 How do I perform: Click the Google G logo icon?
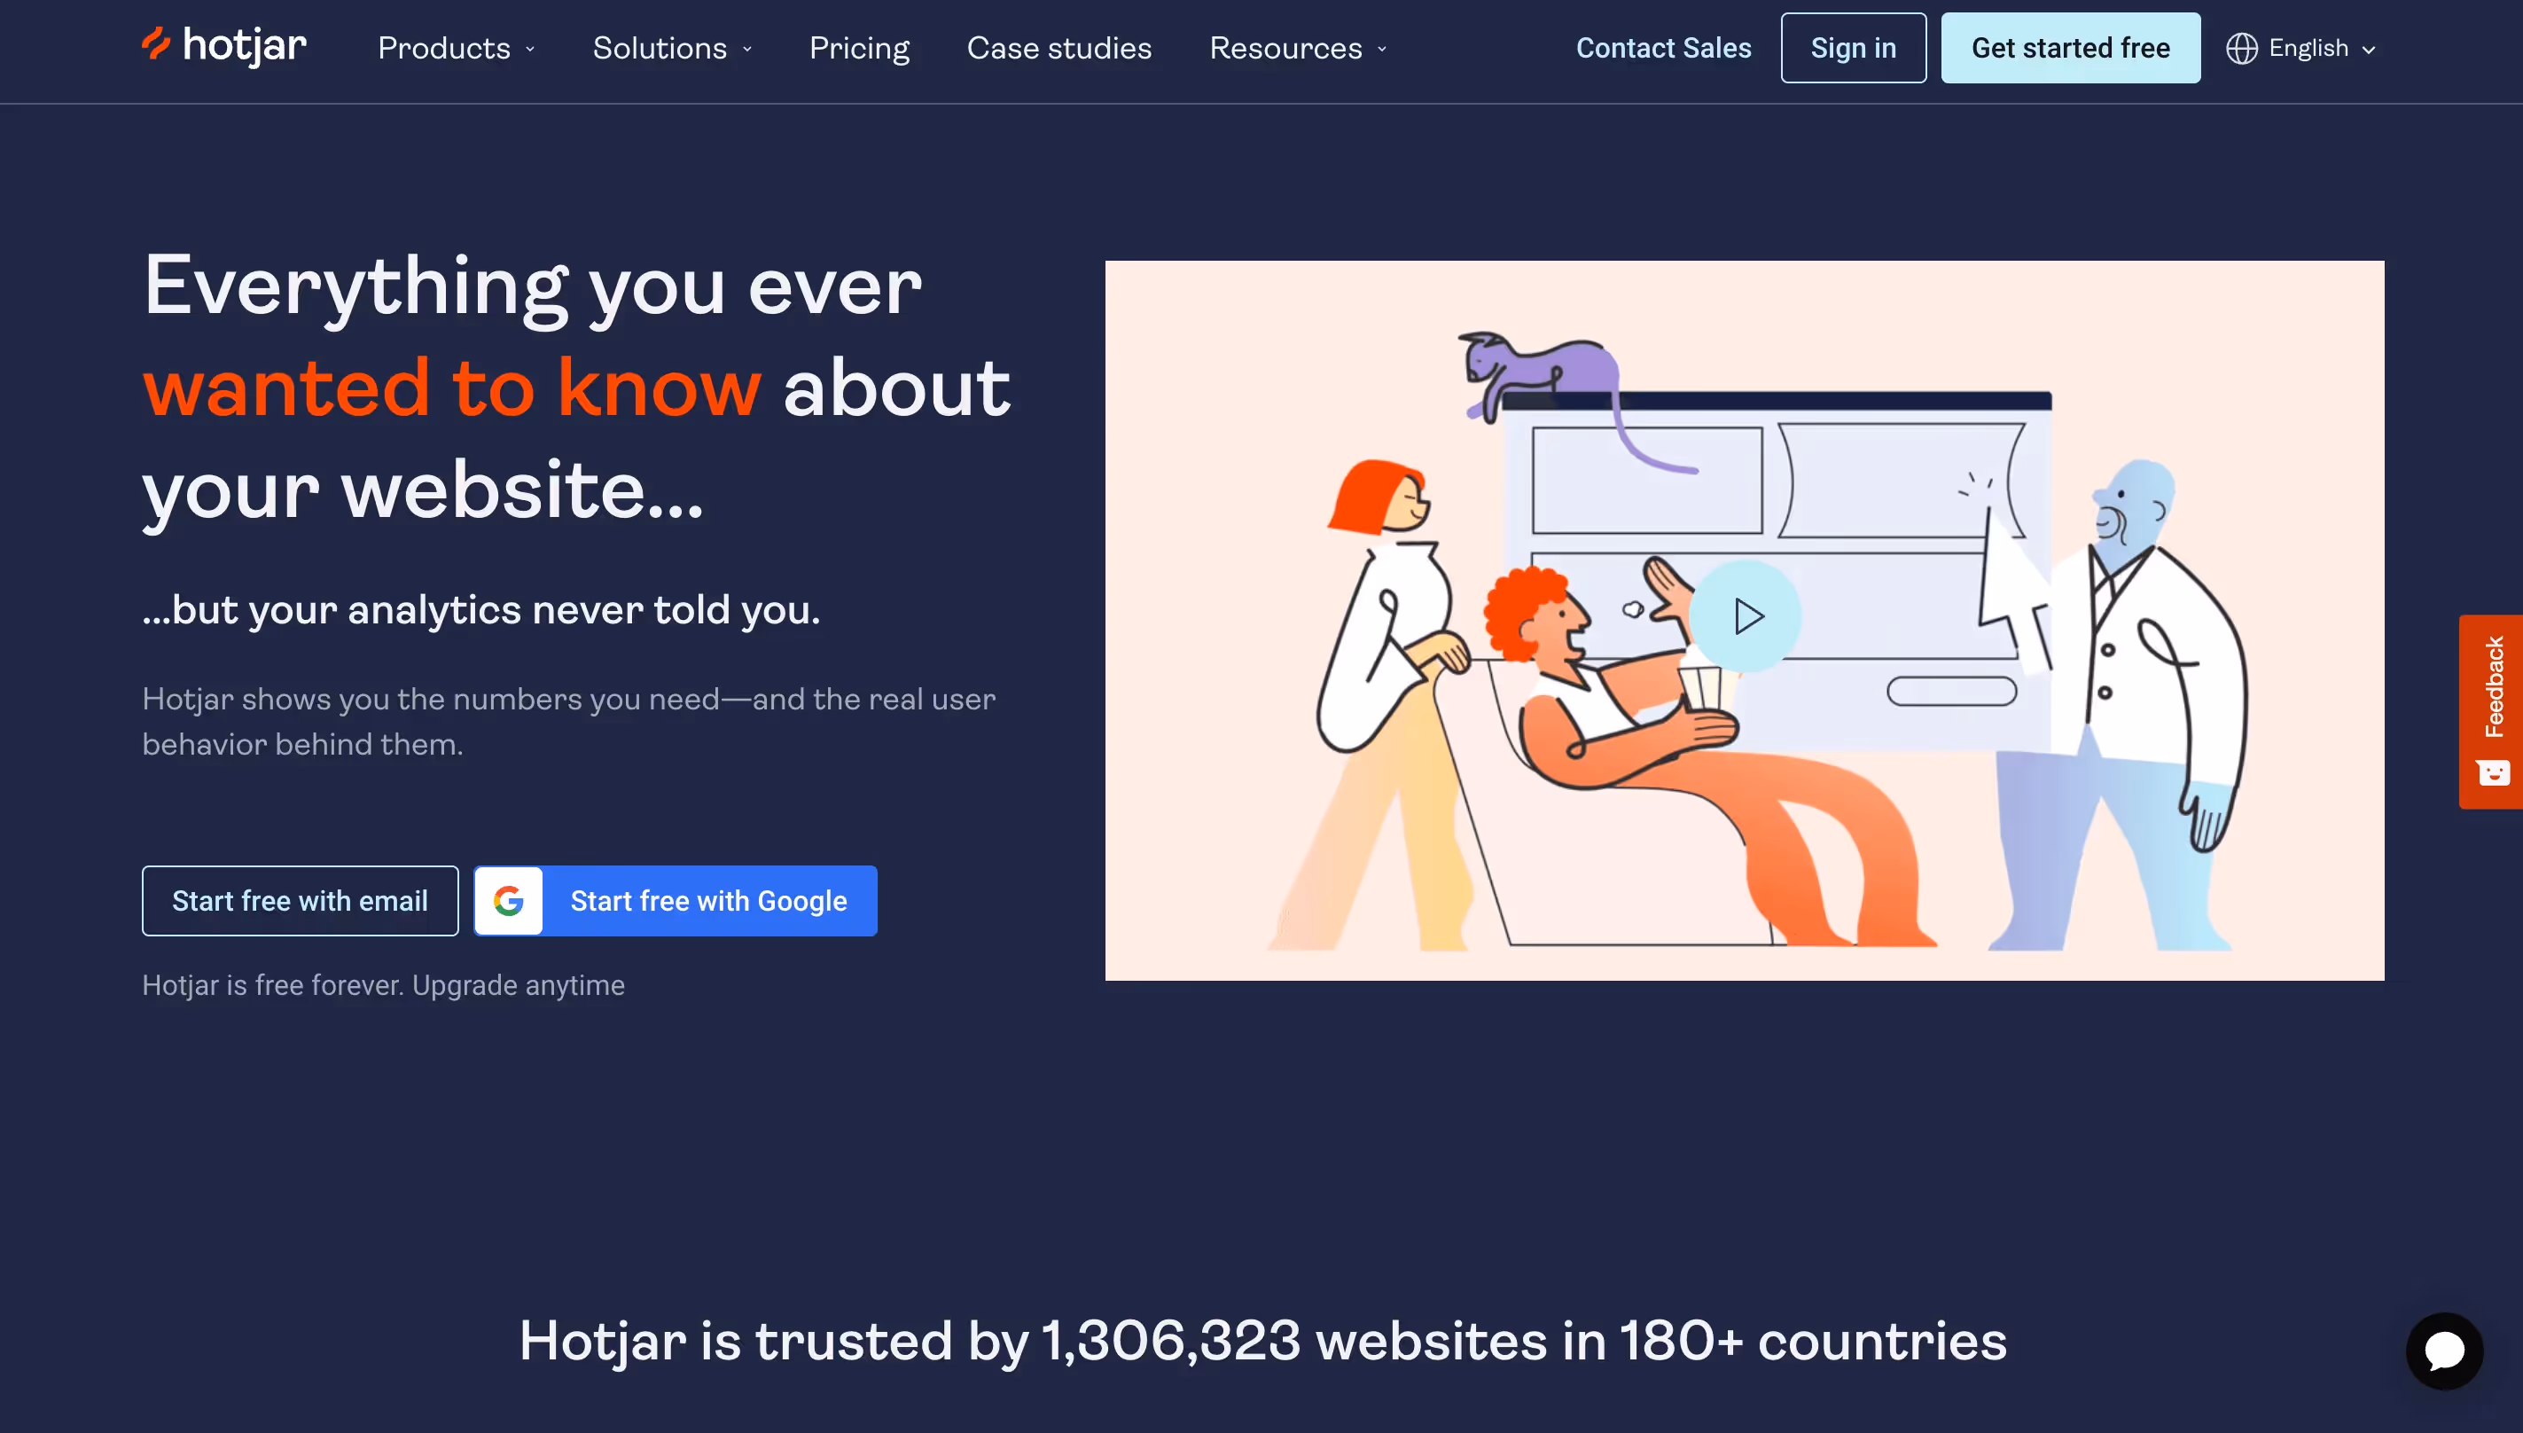tap(509, 901)
